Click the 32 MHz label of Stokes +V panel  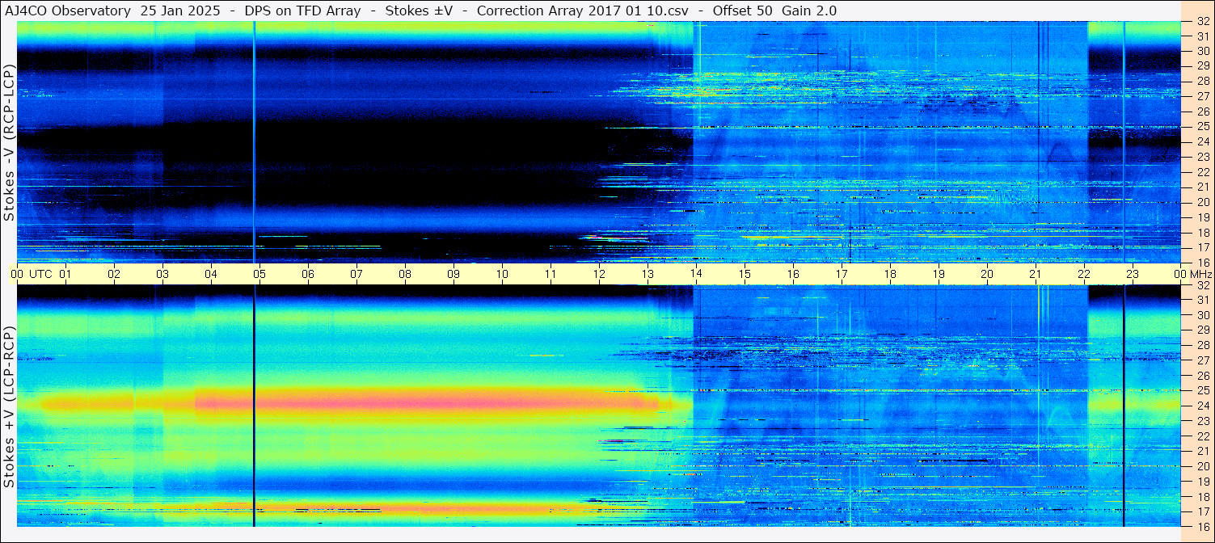click(x=1202, y=285)
